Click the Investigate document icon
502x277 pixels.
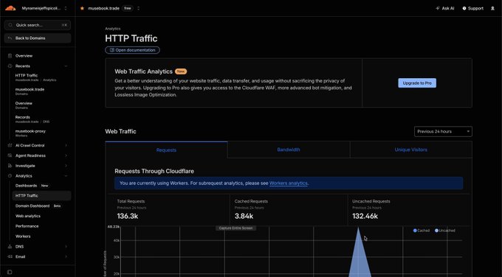tap(10, 166)
